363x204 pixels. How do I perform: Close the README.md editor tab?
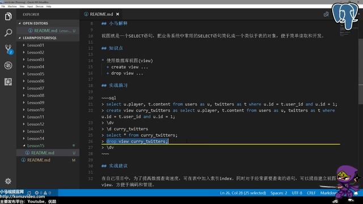point(117,14)
